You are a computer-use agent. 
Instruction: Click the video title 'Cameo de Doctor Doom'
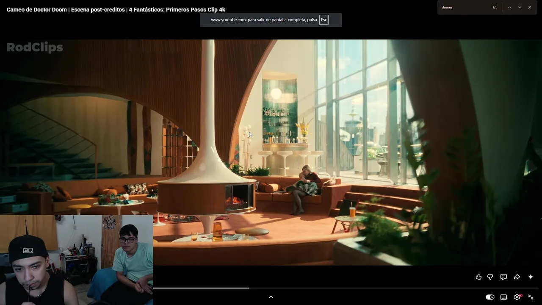click(116, 9)
